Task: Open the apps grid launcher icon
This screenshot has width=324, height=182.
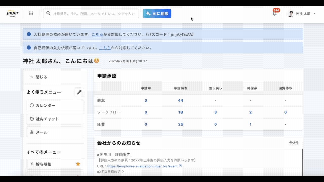Action: tap(31, 14)
